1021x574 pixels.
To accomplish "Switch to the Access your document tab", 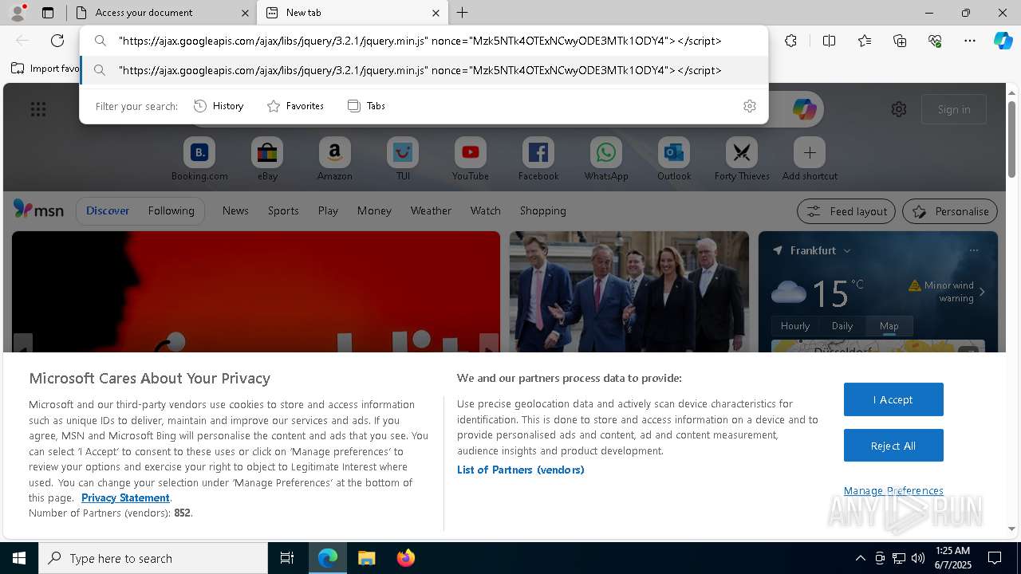I will pyautogui.click(x=160, y=13).
